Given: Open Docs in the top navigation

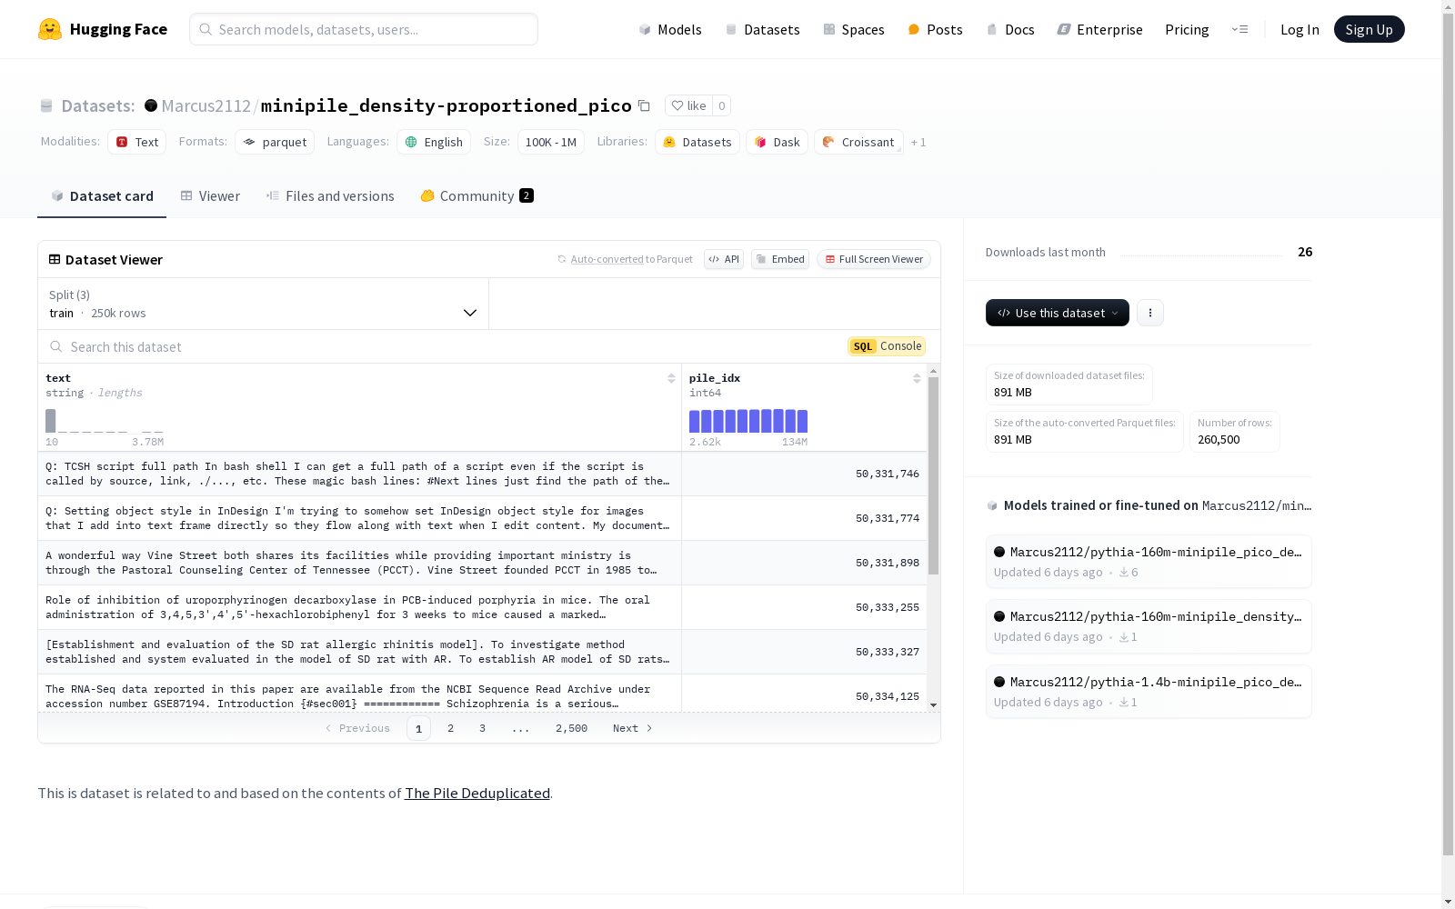Looking at the screenshot, I should (x=1010, y=29).
